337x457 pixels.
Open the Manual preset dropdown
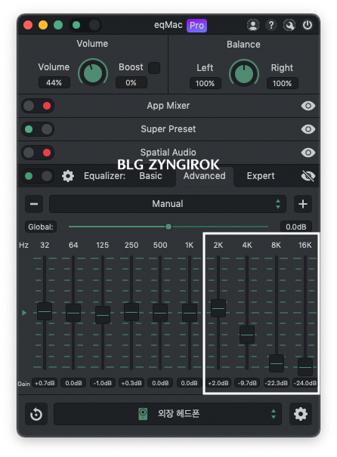168,204
